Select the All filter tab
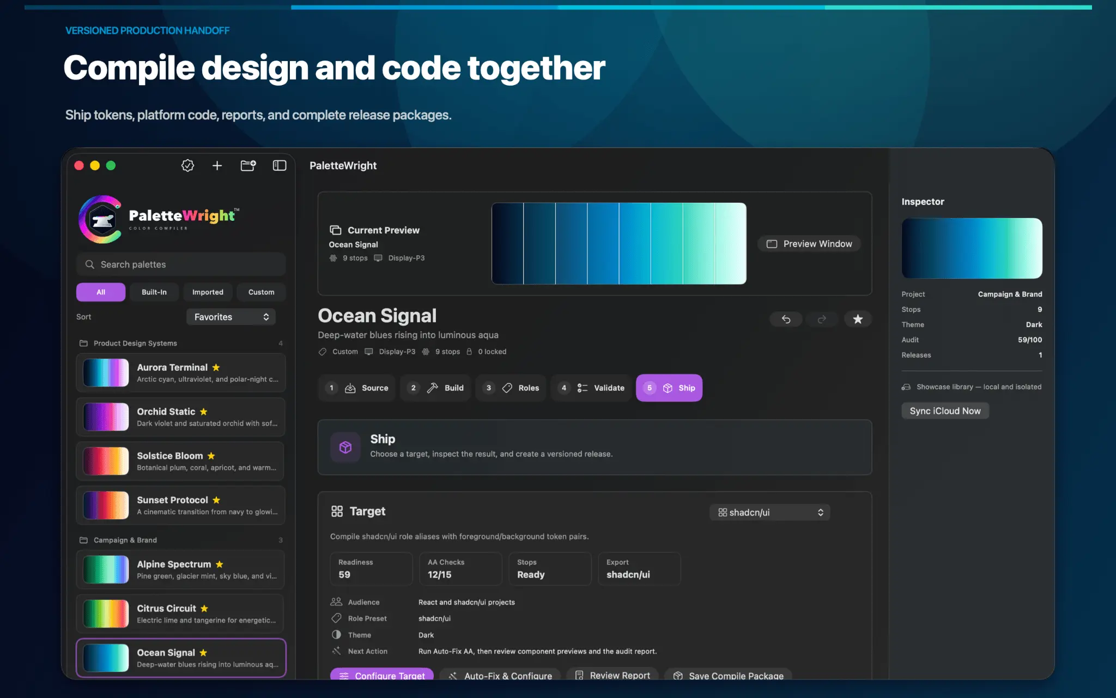The height and width of the screenshot is (698, 1116). [x=101, y=292]
